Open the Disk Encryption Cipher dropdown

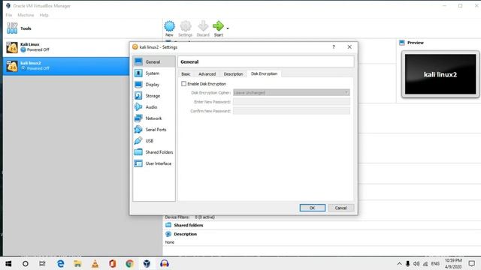point(291,92)
